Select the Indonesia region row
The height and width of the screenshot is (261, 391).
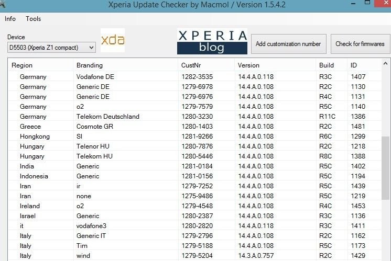click(x=195, y=176)
